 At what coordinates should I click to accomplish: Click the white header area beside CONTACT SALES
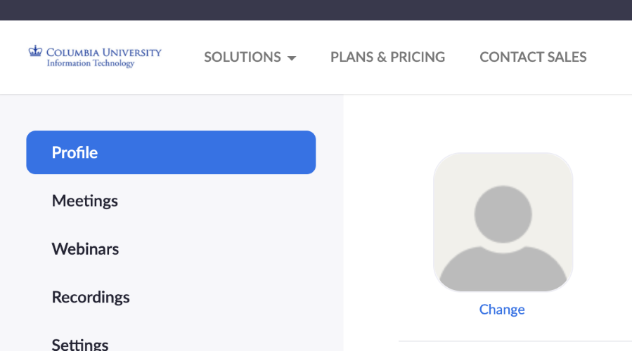click(x=611, y=57)
